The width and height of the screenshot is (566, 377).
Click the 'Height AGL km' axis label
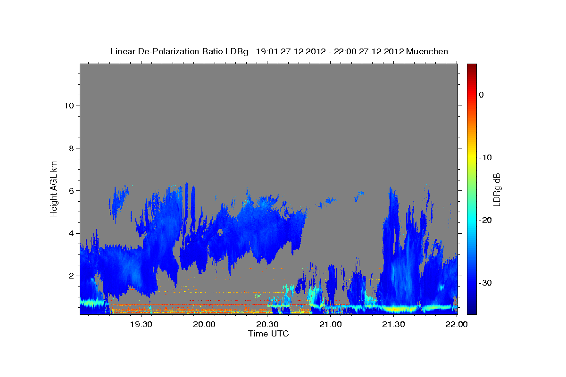point(54,188)
